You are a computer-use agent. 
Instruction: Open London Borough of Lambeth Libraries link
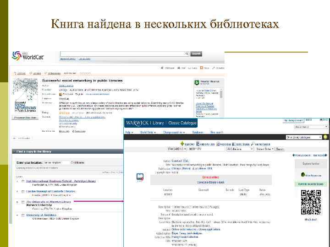pyautogui.click(x=51, y=191)
